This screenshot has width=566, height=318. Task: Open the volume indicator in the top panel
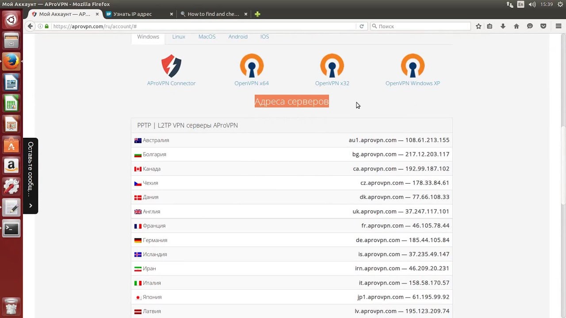point(532,4)
